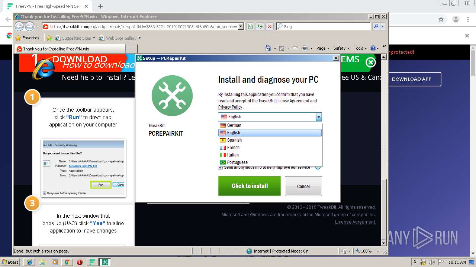
Task: Click the Action Center flag icon
Action: pos(440,262)
